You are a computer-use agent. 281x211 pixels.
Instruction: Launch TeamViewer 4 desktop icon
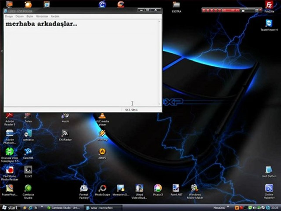pyautogui.click(x=269, y=25)
